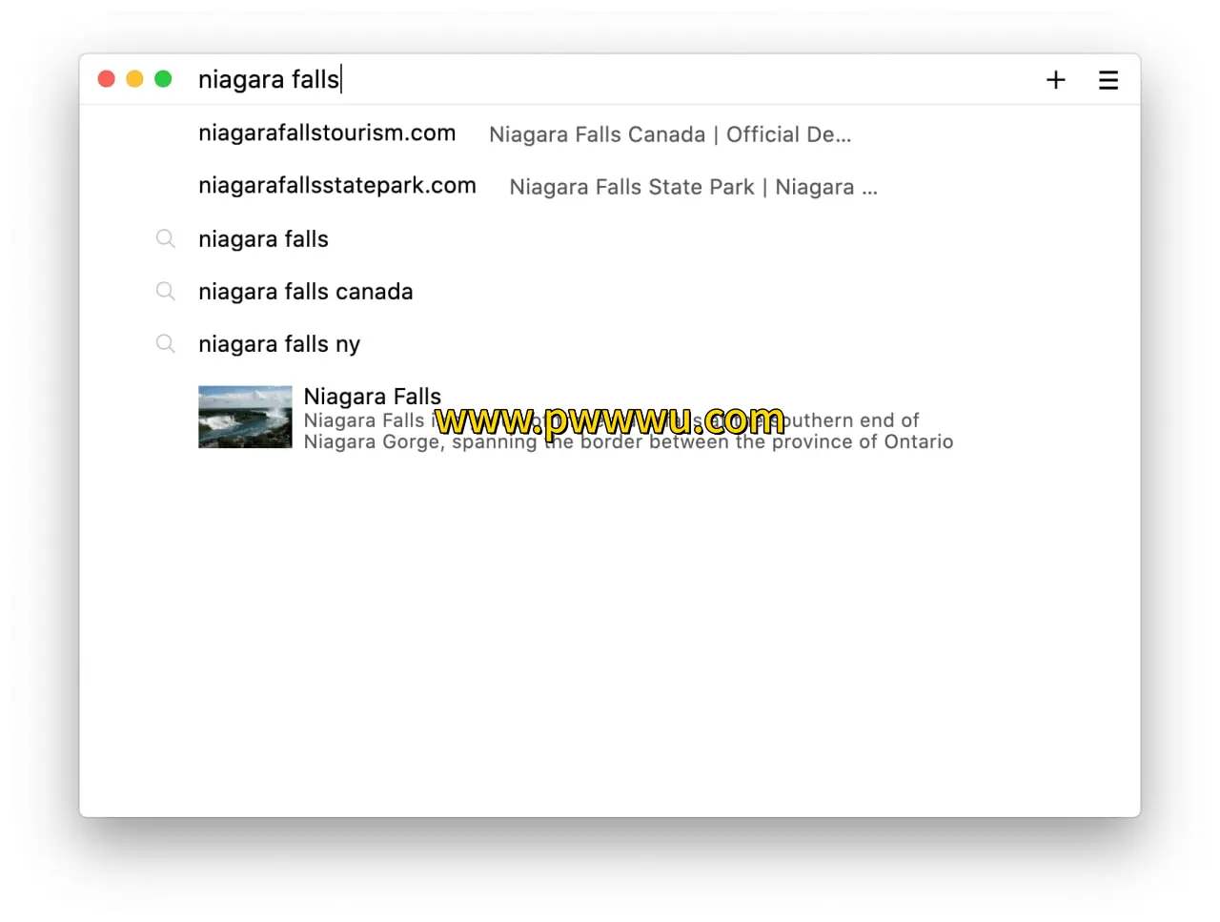This screenshot has height=922, width=1220.
Task: Click the search icon next to "niagara falls ny"
Action: coord(166,343)
